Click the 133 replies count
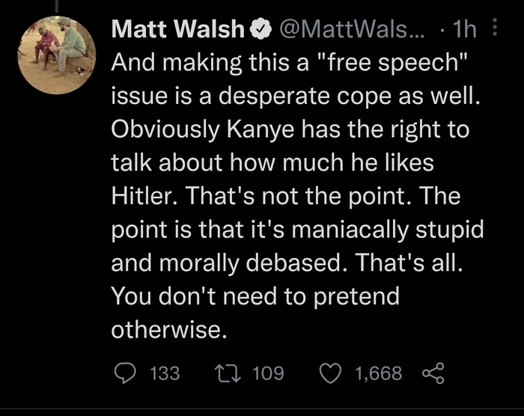 tap(165, 372)
